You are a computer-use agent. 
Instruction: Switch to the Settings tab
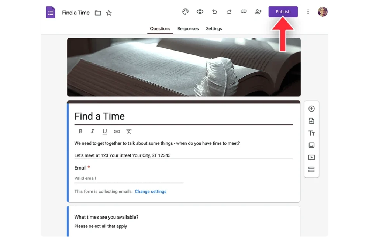tap(214, 29)
